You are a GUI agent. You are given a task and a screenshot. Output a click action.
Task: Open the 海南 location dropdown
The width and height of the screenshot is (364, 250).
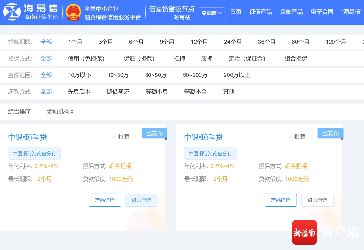point(212,13)
